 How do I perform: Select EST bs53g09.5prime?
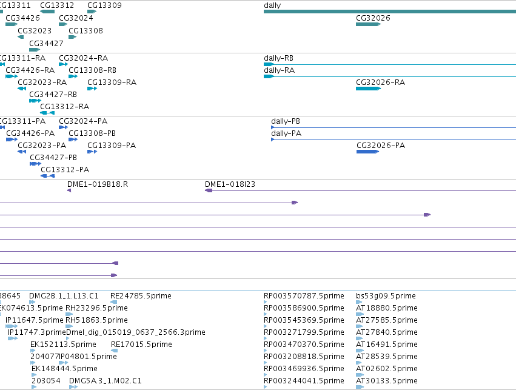click(x=359, y=302)
